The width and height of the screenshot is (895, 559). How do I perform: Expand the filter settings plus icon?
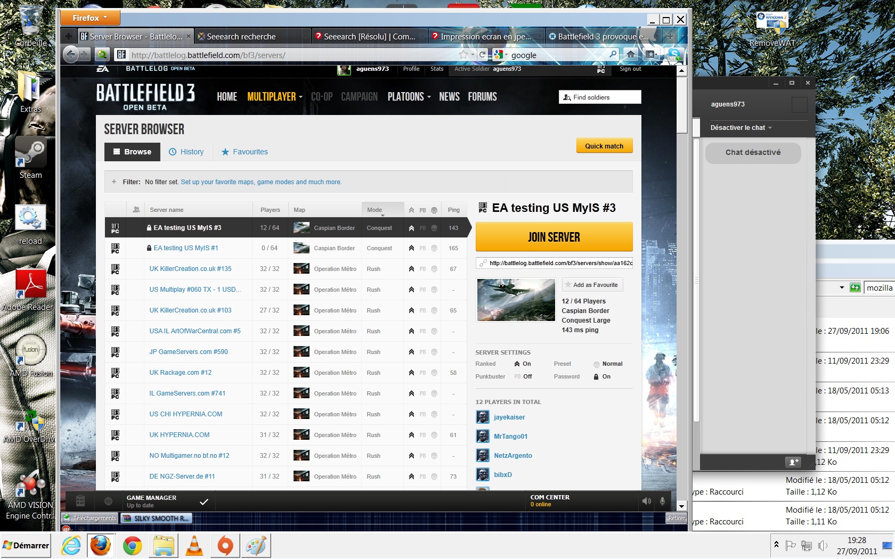point(114,182)
